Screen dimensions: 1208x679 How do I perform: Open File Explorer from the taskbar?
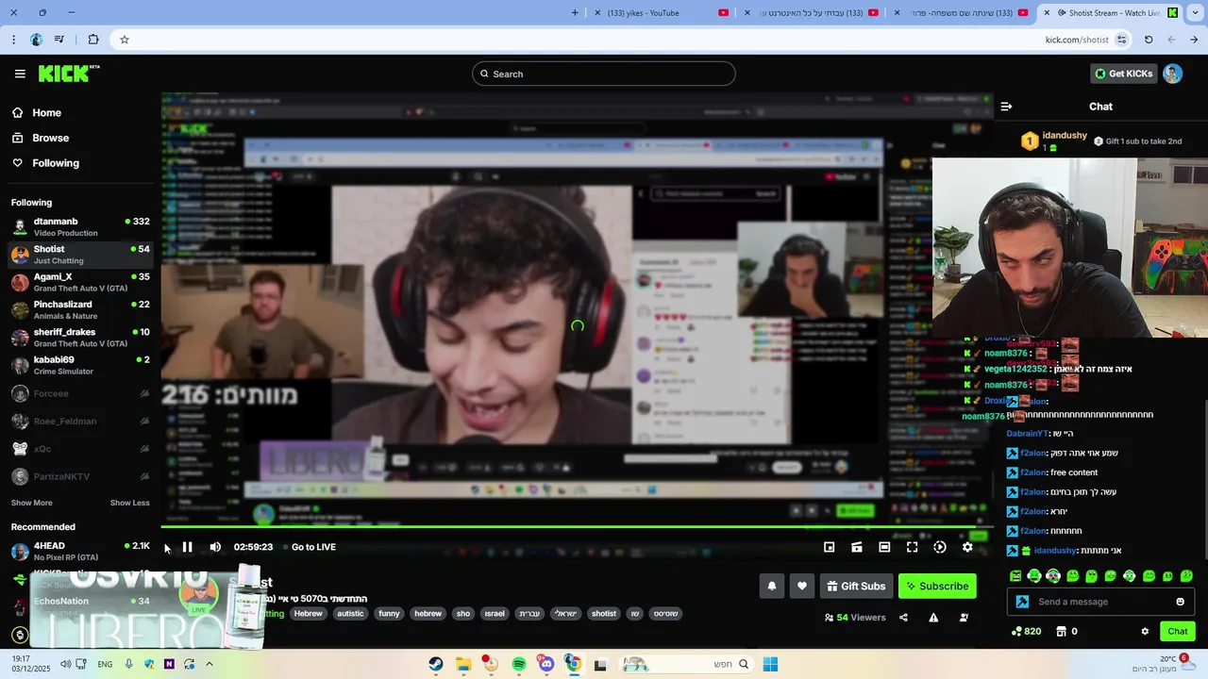tap(462, 664)
